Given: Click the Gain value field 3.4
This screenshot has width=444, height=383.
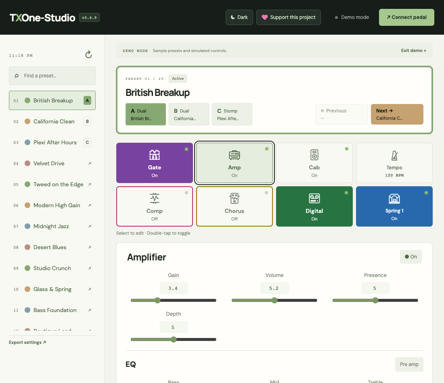Looking at the screenshot, I should point(174,288).
